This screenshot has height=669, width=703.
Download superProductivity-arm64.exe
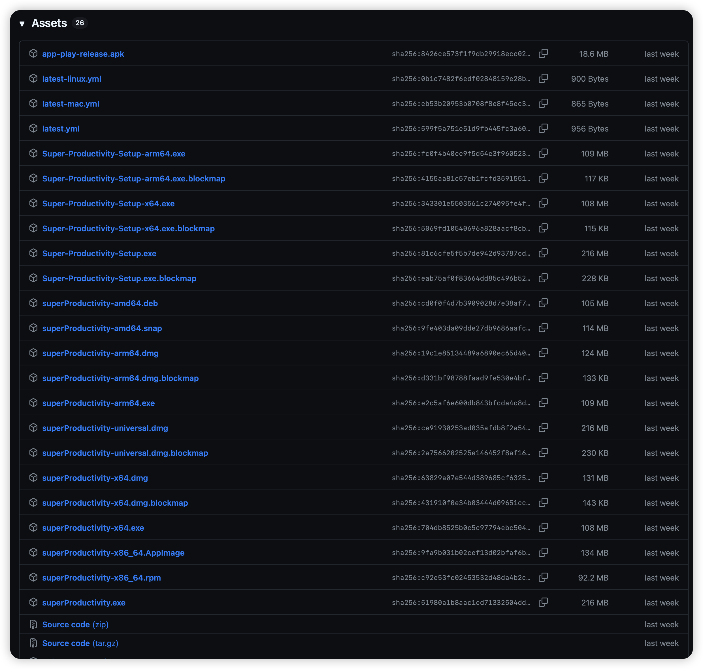click(x=98, y=403)
